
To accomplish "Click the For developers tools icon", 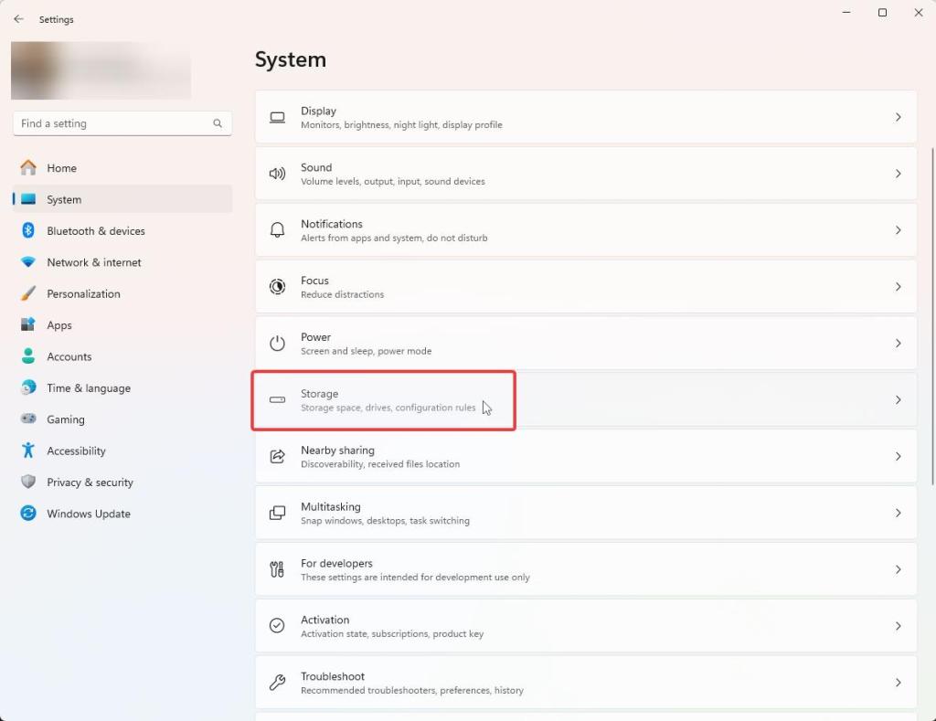I will pos(277,569).
